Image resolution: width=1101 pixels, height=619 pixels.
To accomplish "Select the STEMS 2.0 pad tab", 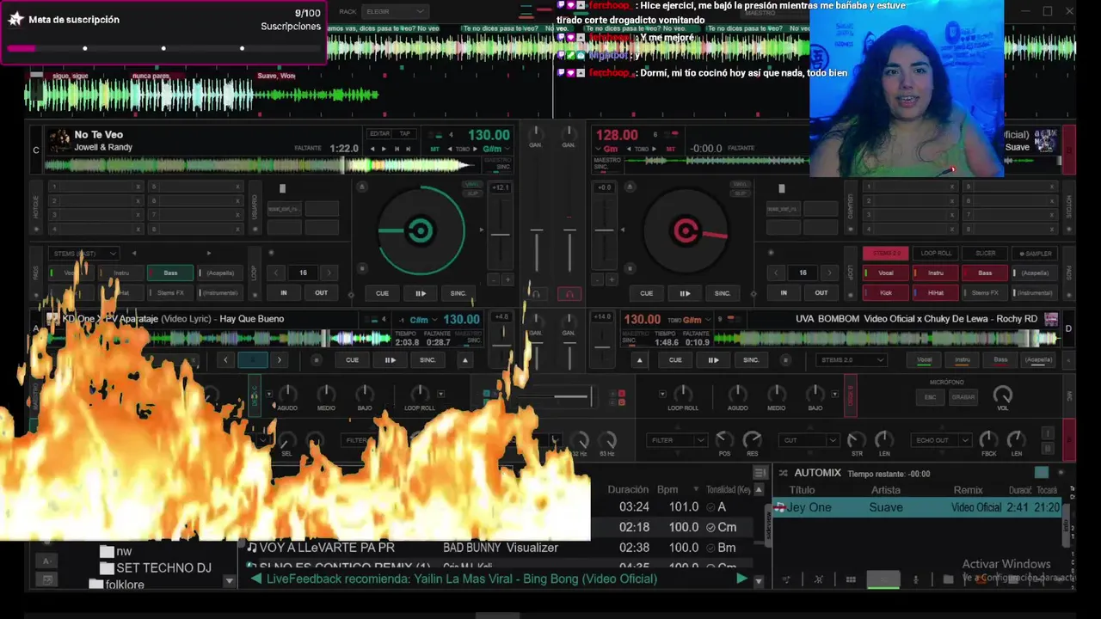I will (886, 254).
